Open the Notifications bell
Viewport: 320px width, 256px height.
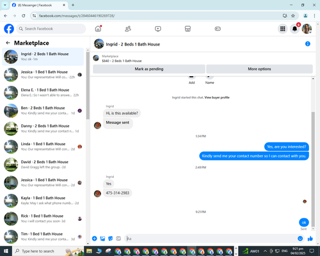(294, 29)
